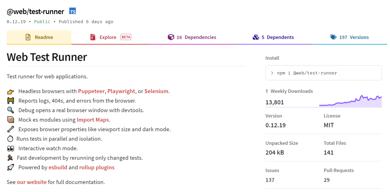This screenshot has width=390, height=192.
Task: Click the TypeScript TS badge icon
Action: pos(73,12)
